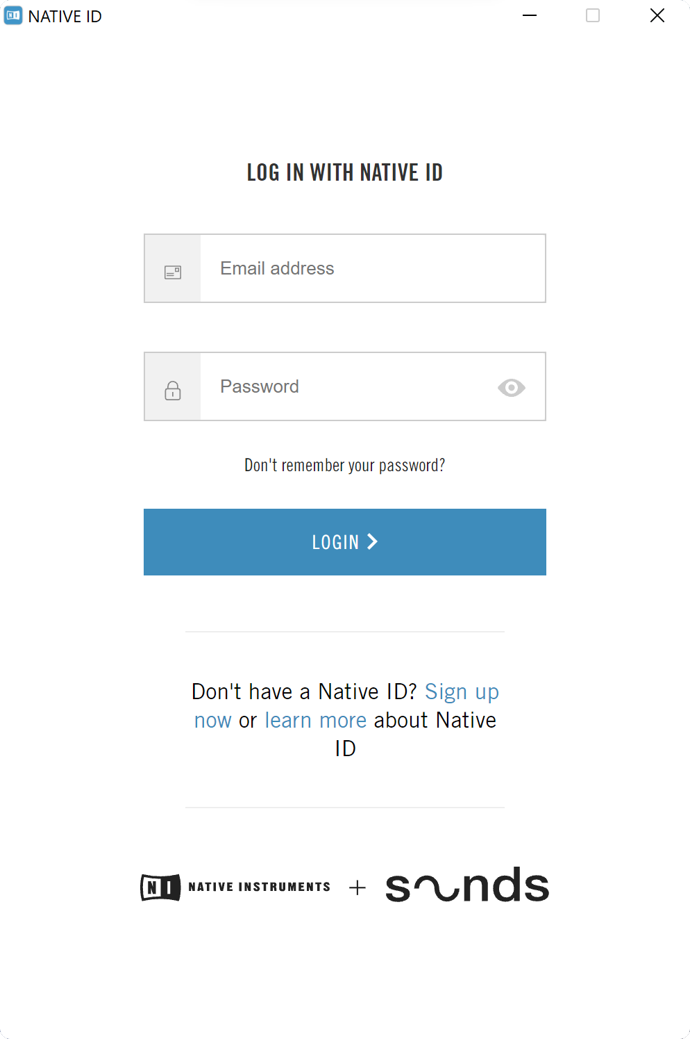Image resolution: width=690 pixels, height=1039 pixels.
Task: Click the plus sign between logos
Action: [357, 887]
